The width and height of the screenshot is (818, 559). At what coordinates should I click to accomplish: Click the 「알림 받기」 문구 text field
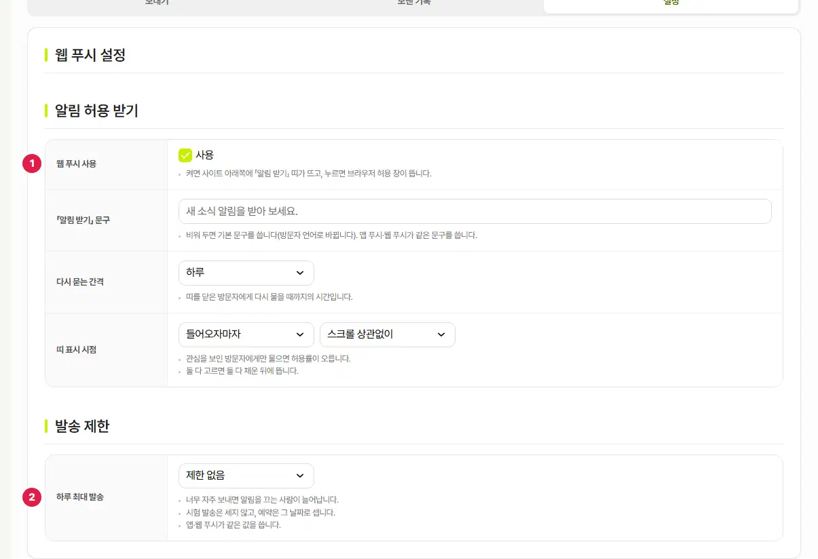click(x=475, y=211)
